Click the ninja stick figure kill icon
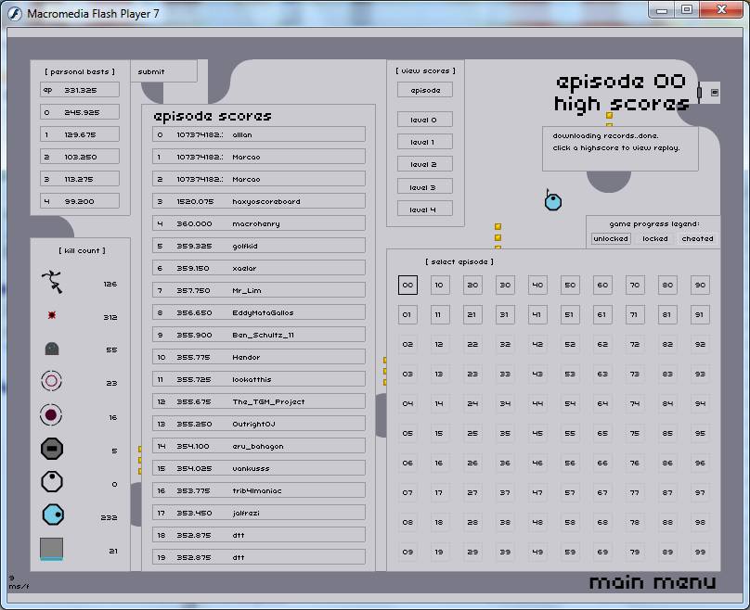 tap(52, 282)
